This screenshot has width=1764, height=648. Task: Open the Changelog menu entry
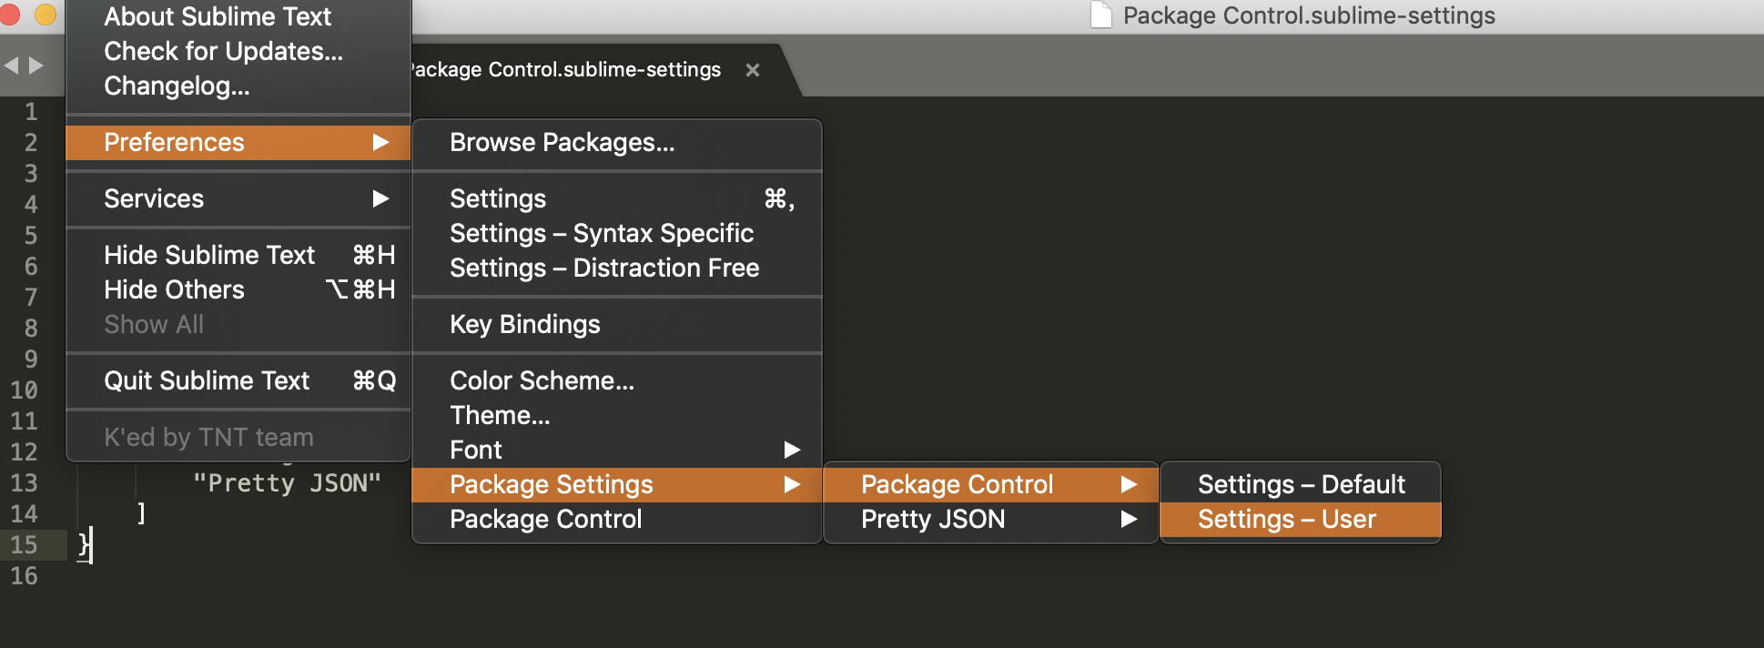[x=238, y=86]
